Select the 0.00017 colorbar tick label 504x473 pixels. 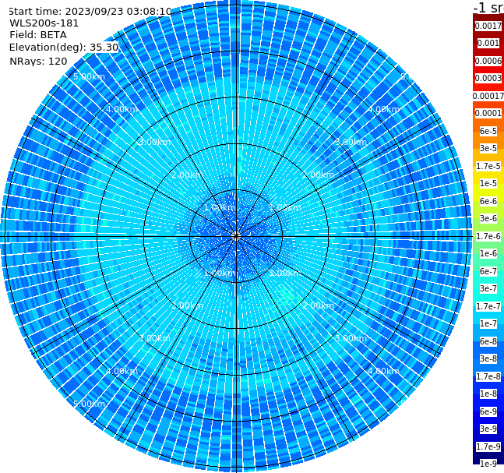(x=488, y=96)
